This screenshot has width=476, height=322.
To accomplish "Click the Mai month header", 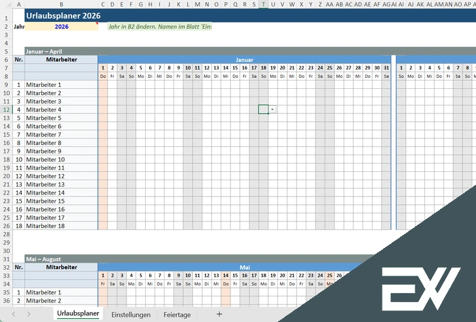I will pos(244,267).
